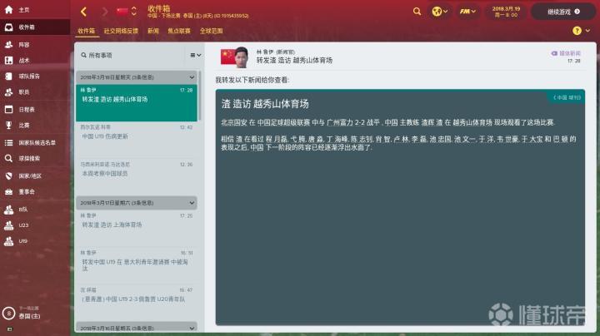Open the search magnifier in top bar
Screen dimensions: 600x336
(x=417, y=12)
